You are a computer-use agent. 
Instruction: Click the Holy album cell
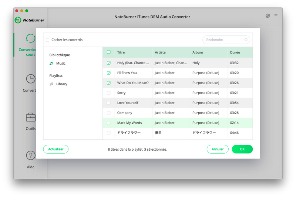(x=196, y=63)
